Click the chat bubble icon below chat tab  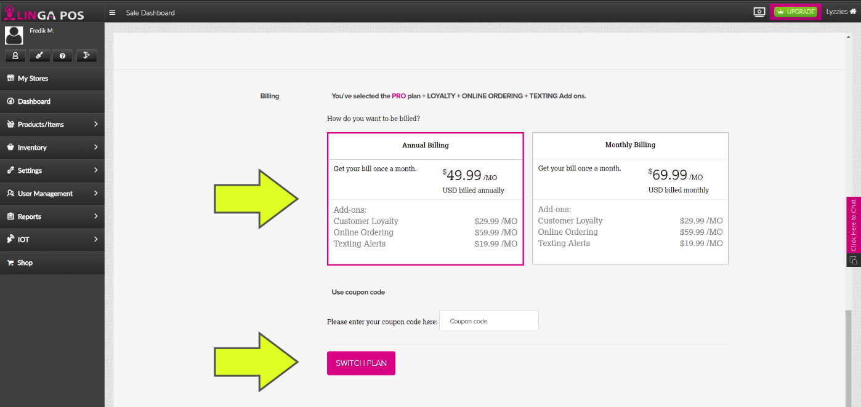pos(854,260)
